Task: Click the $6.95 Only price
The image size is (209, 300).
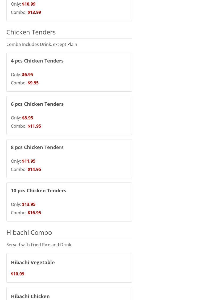Action: [27, 75]
